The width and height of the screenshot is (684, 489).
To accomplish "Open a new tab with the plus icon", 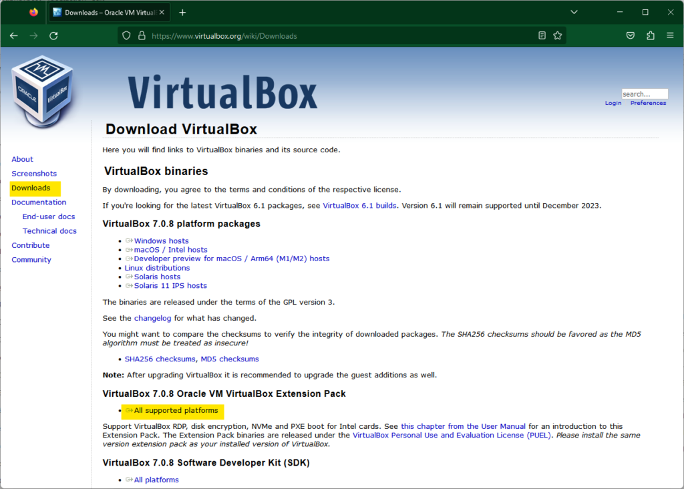I will [182, 13].
